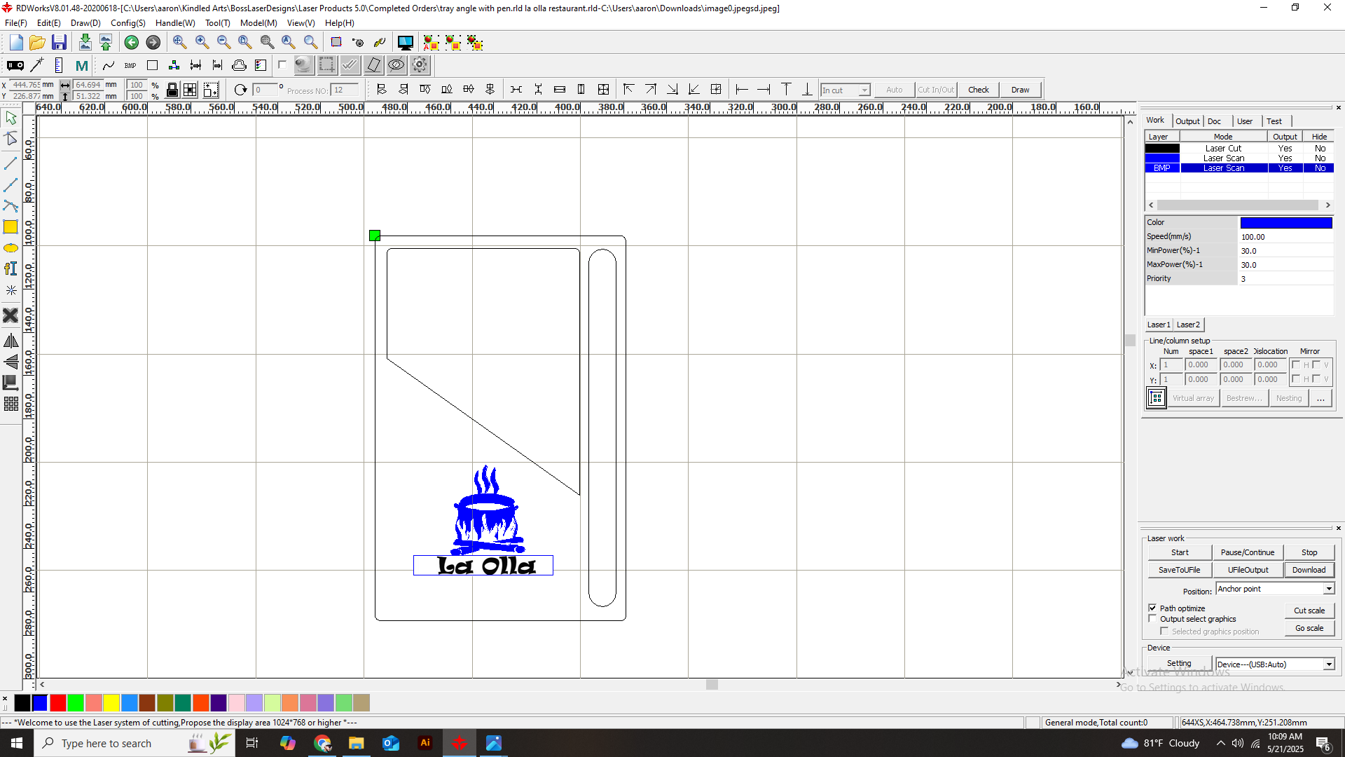Click the Zoom in magnifier icon

click(x=202, y=43)
